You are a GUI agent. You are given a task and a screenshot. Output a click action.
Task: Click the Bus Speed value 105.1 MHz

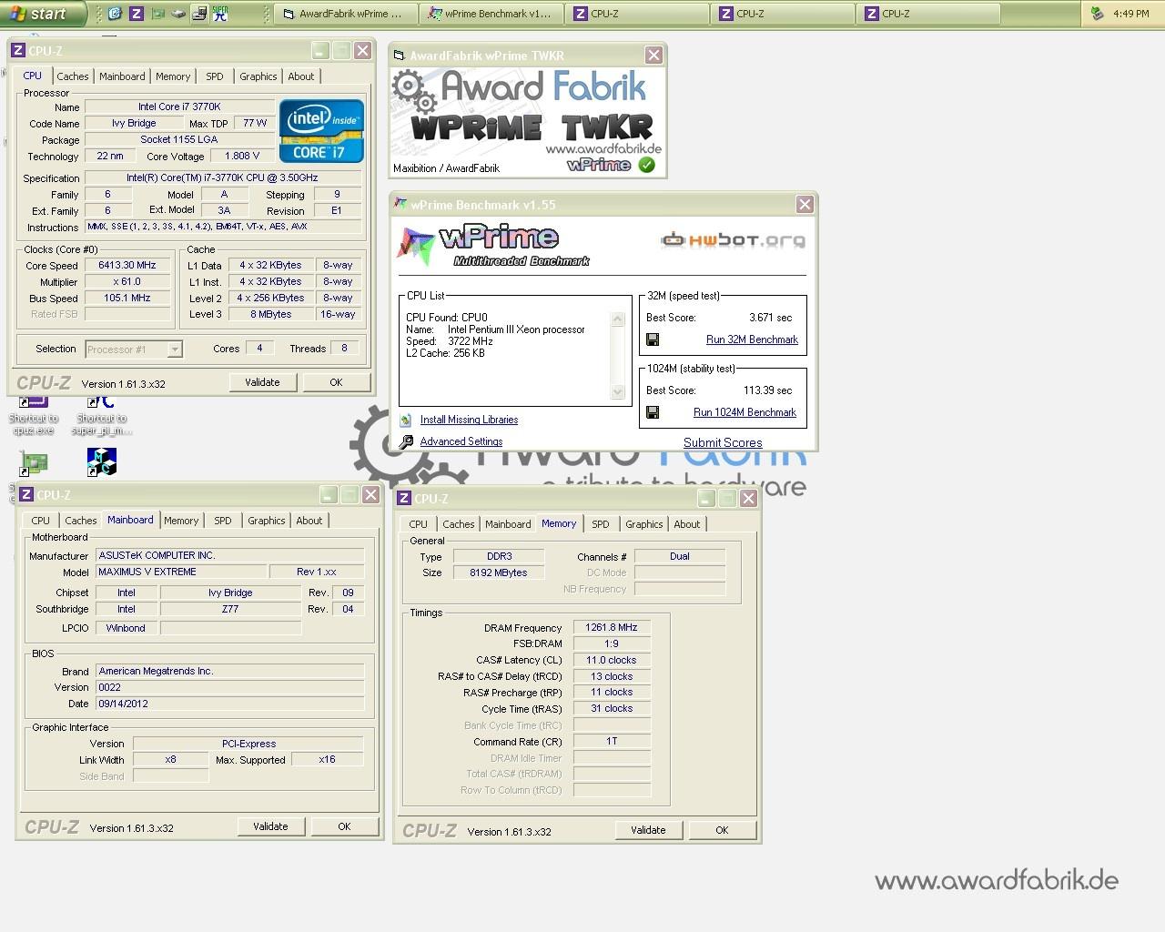[127, 299]
